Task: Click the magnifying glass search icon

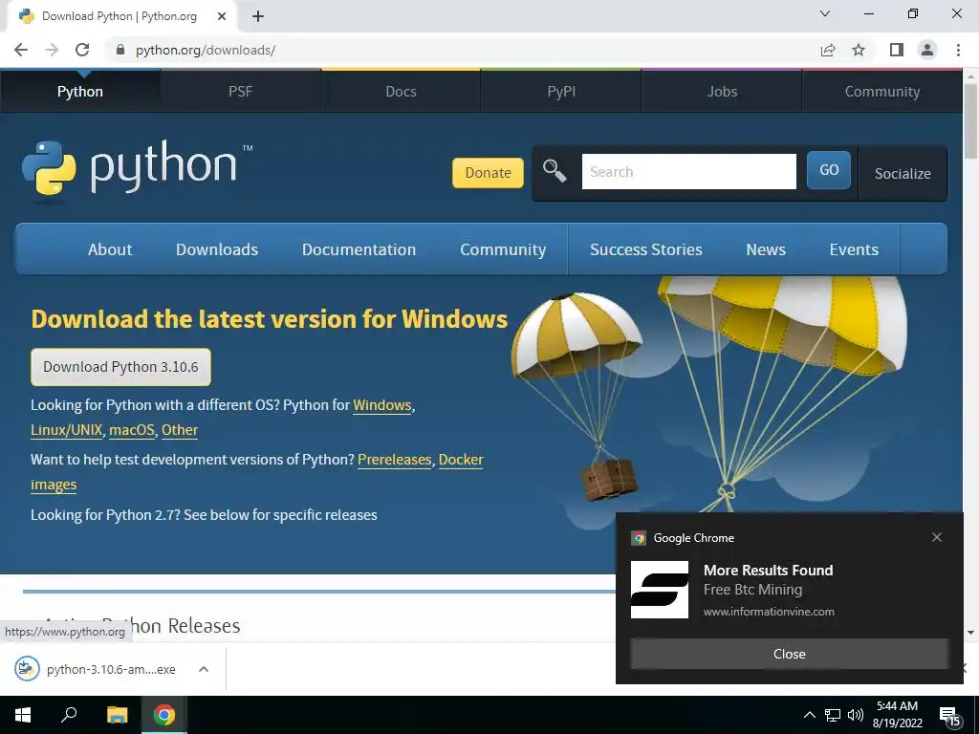Action: click(x=554, y=170)
